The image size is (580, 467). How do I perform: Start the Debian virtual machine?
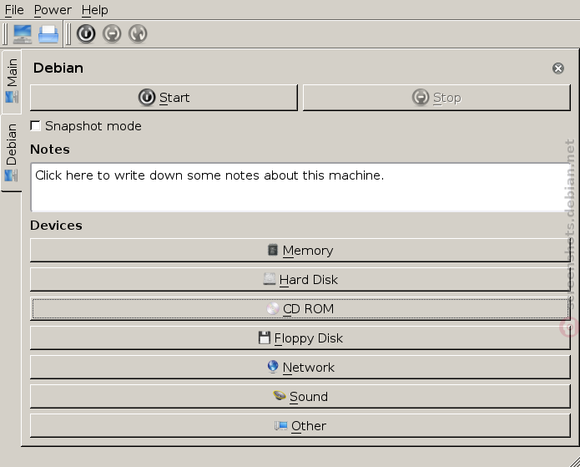(164, 98)
